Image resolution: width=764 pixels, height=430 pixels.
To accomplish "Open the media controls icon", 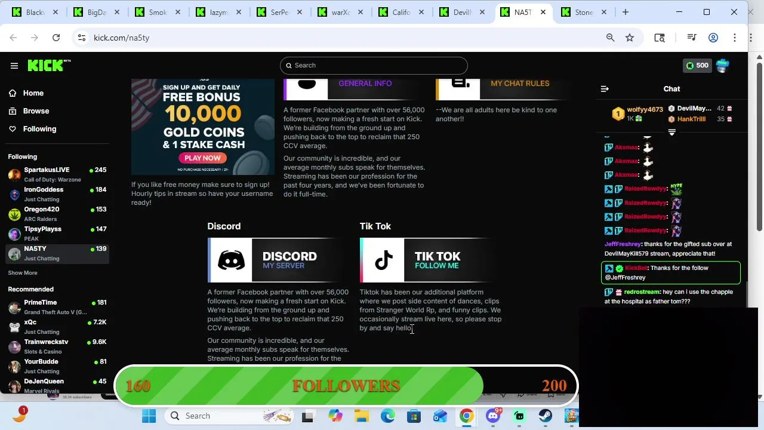I will [692, 38].
